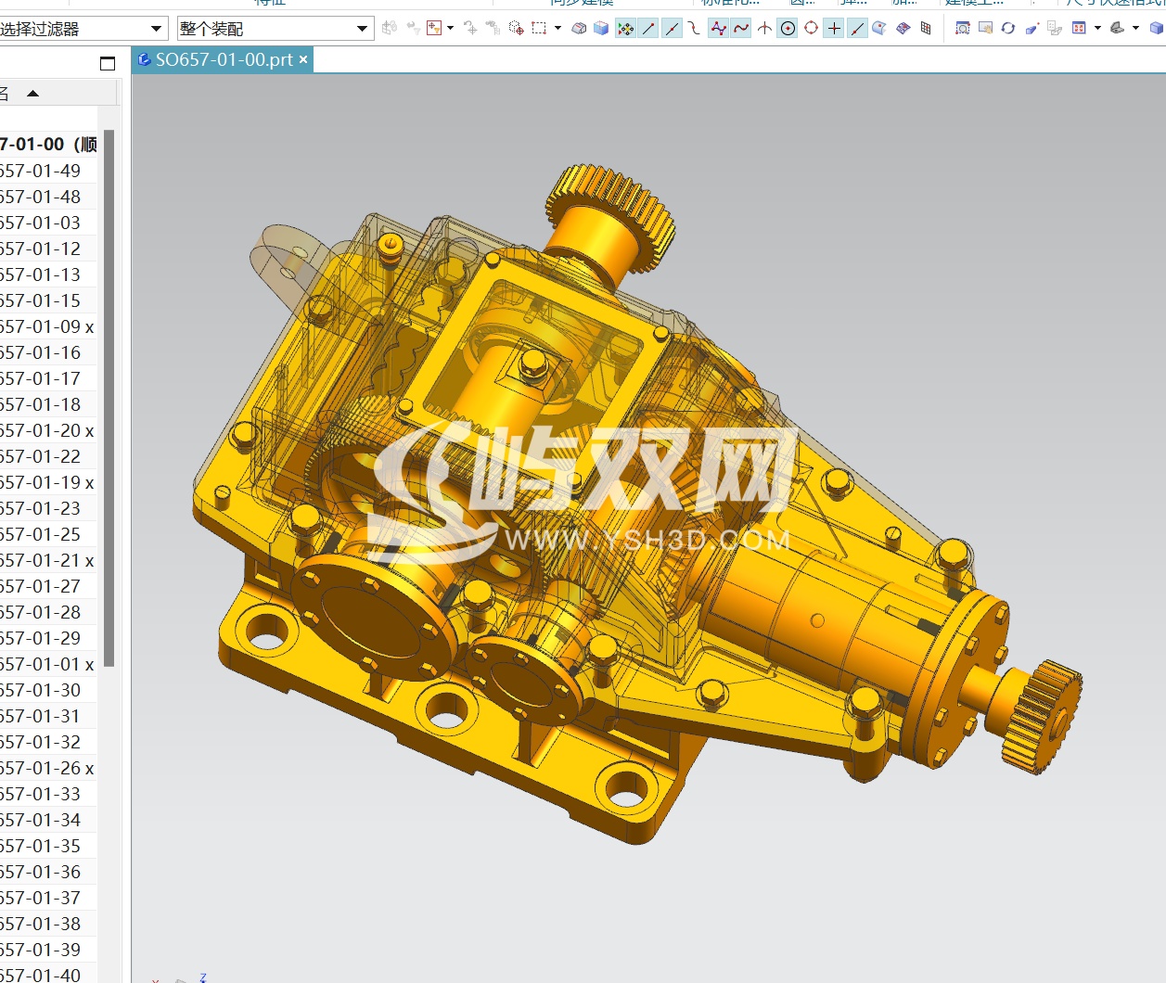The image size is (1166, 983).
Task: Click the snap to grid point icon
Action: point(926,29)
